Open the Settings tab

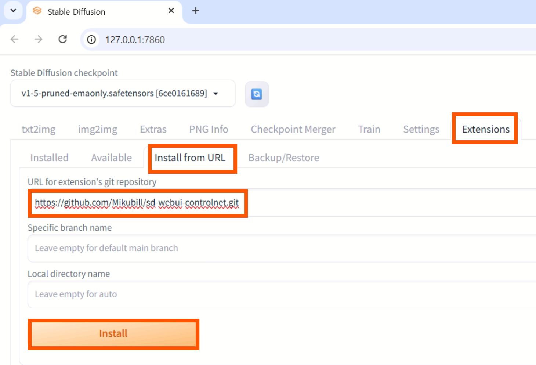pos(421,129)
